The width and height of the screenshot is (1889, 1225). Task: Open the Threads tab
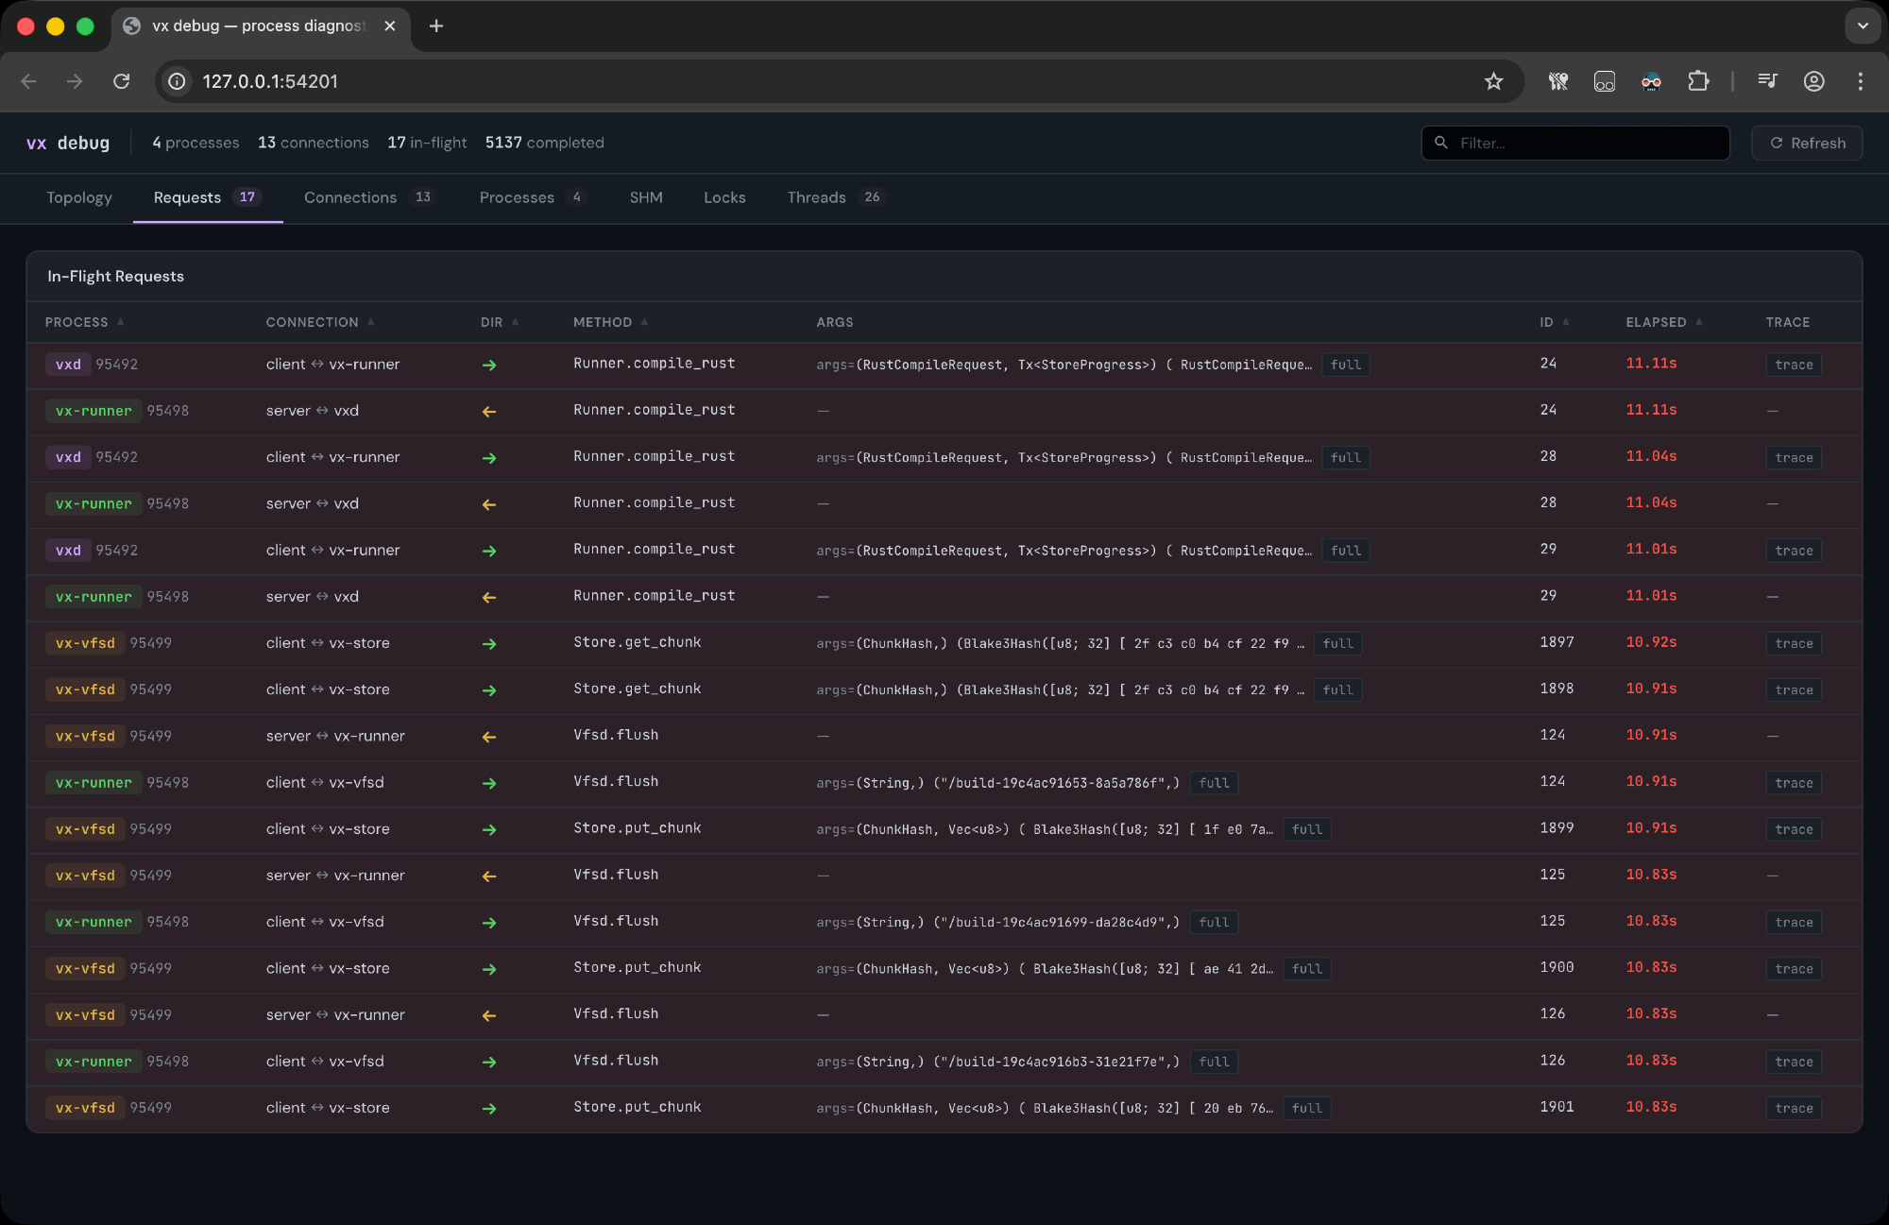click(816, 197)
